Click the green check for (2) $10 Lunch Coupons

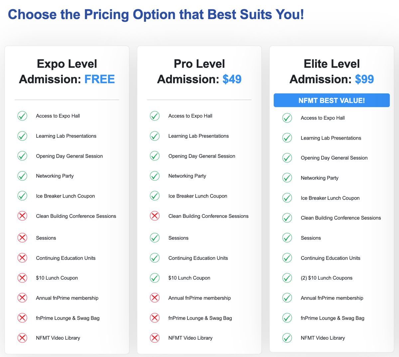tap(287, 278)
